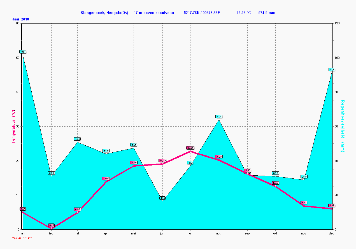Click the 'jun' month label on x-axis

click(162, 233)
